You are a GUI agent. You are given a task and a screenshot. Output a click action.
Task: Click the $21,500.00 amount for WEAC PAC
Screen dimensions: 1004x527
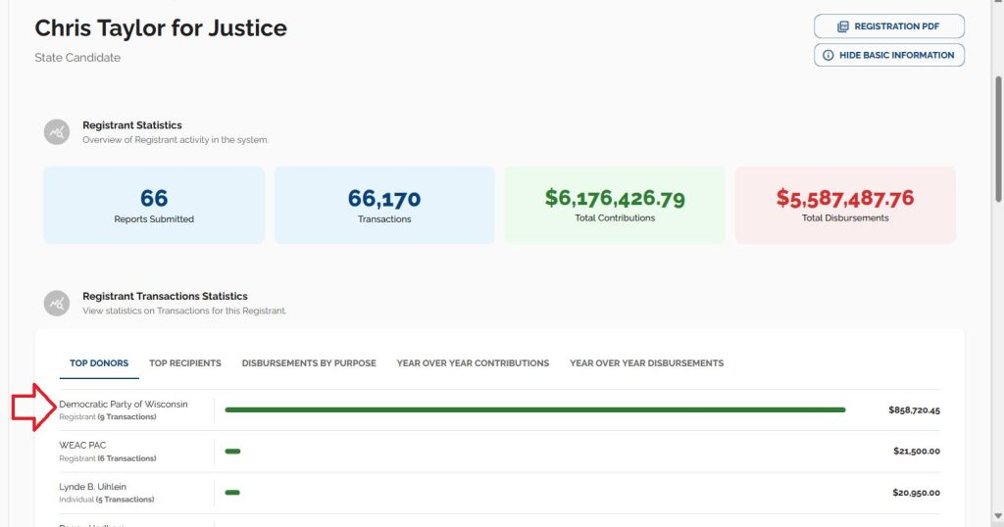point(916,452)
